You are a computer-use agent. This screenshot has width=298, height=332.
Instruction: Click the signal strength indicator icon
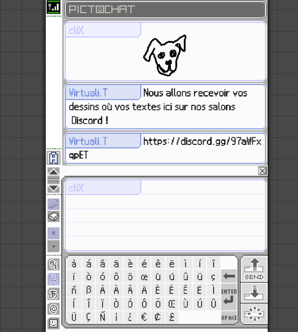click(53, 7)
